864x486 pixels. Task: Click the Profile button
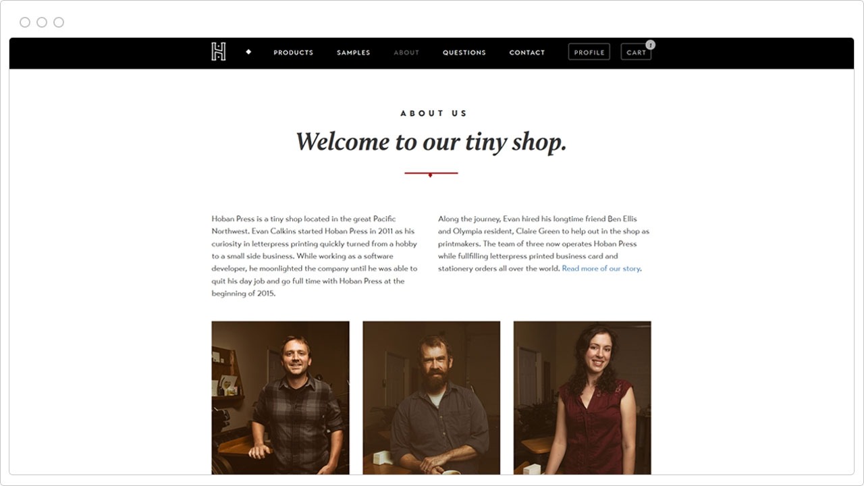589,52
